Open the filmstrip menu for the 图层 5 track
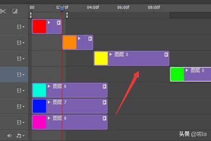Viewport: 211px width, 141px height. tap(21, 74)
